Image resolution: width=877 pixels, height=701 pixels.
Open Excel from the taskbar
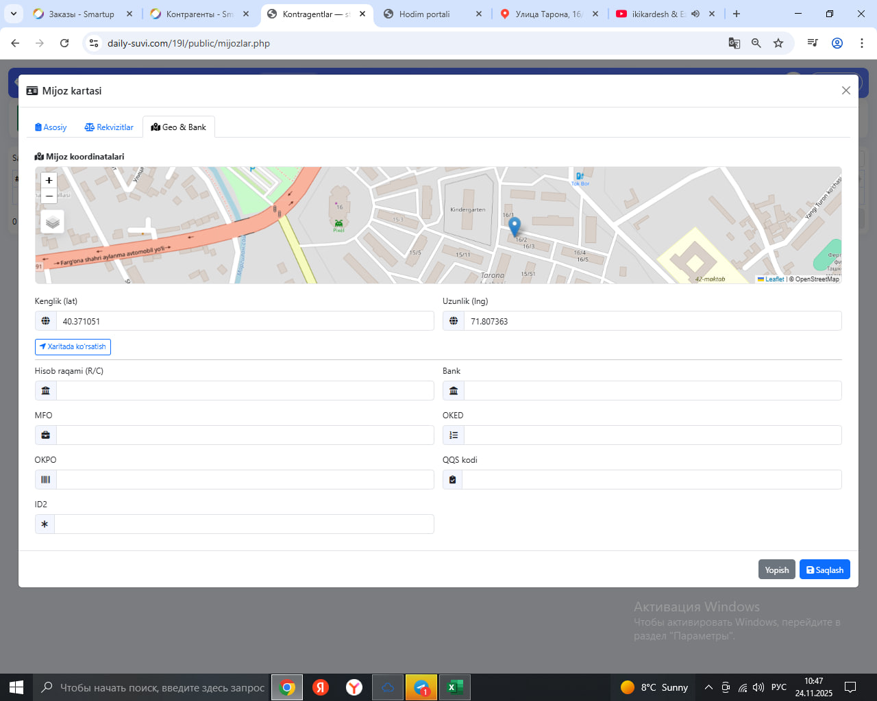[454, 687]
